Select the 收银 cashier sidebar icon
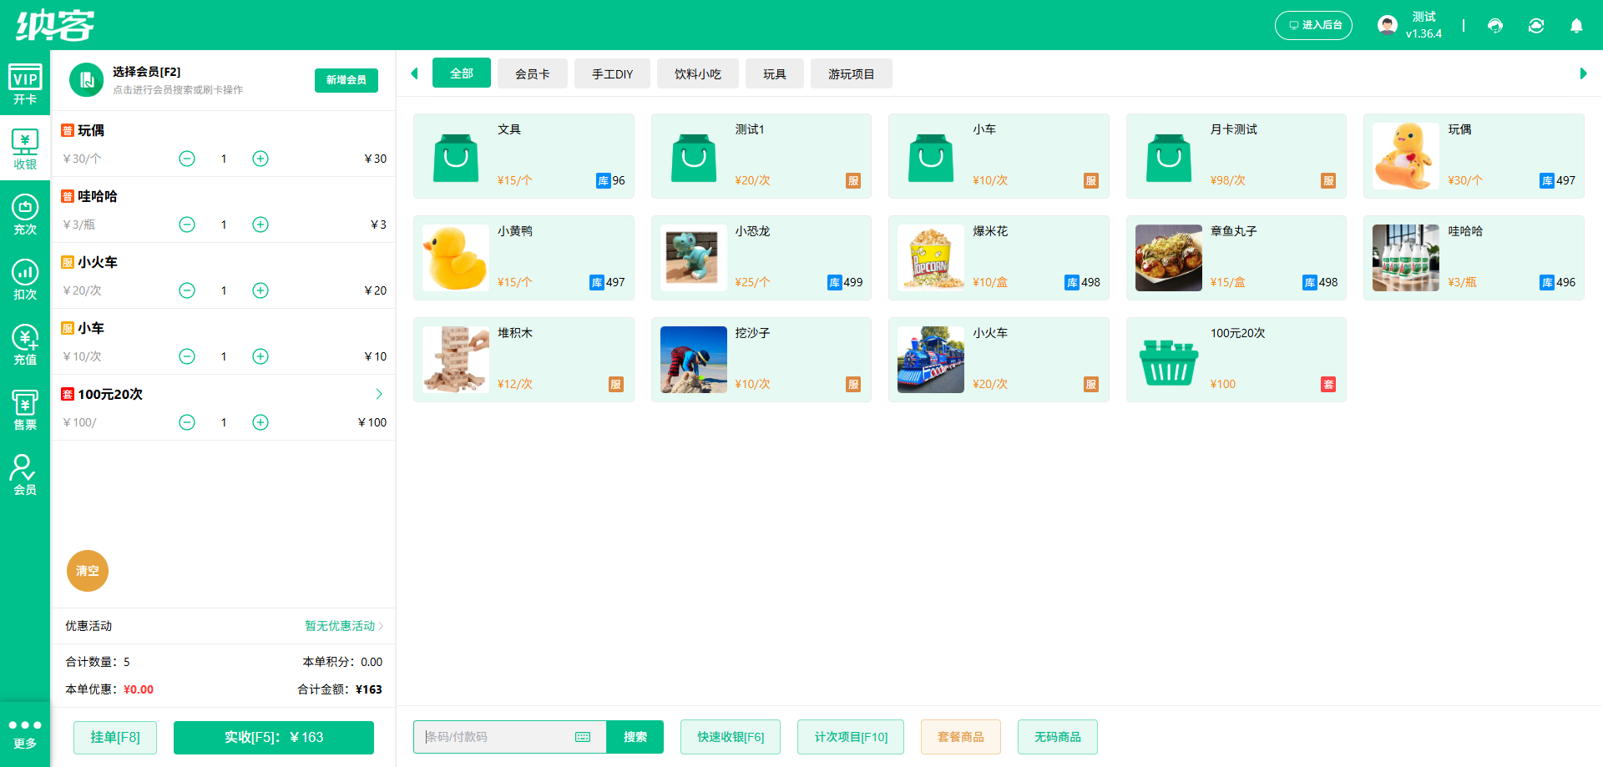Screen dimensions: 1603x767 tap(25, 149)
